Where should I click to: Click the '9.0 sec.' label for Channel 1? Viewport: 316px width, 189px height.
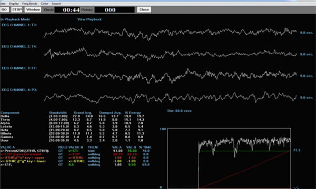(307, 33)
